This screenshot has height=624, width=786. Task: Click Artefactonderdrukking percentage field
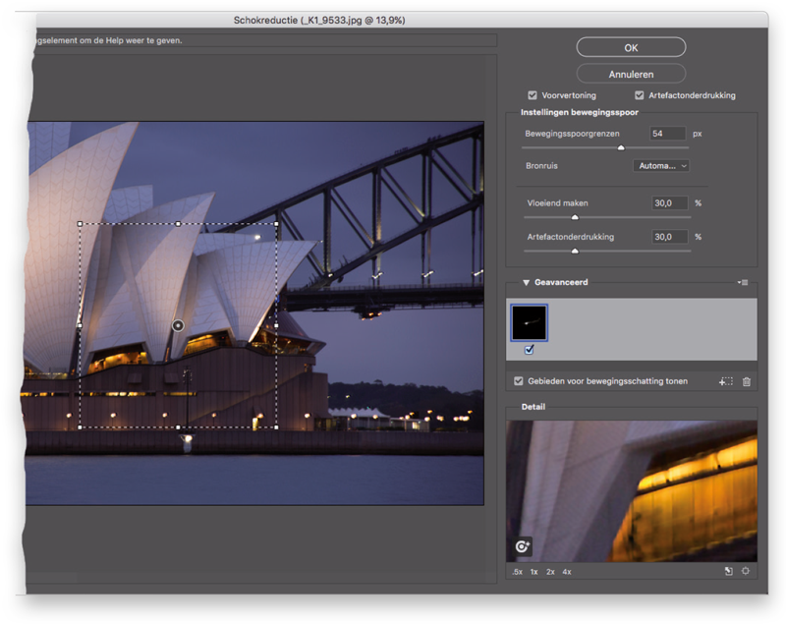[x=670, y=237]
